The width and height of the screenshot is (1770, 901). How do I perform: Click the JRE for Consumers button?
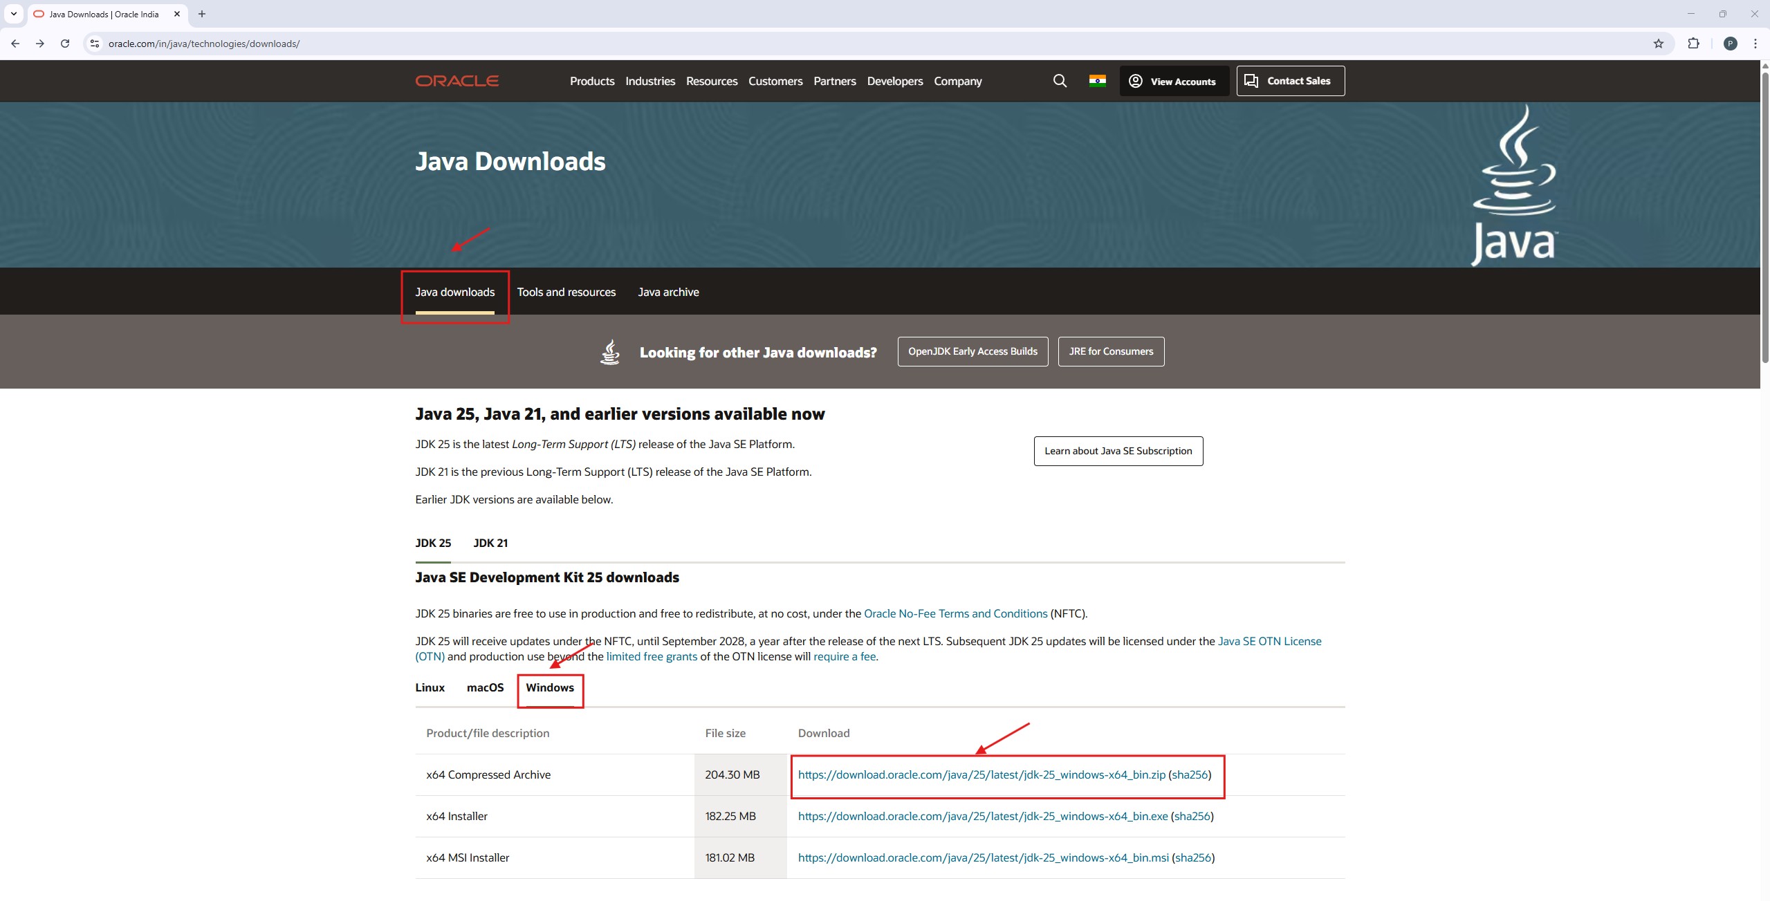[x=1110, y=351]
